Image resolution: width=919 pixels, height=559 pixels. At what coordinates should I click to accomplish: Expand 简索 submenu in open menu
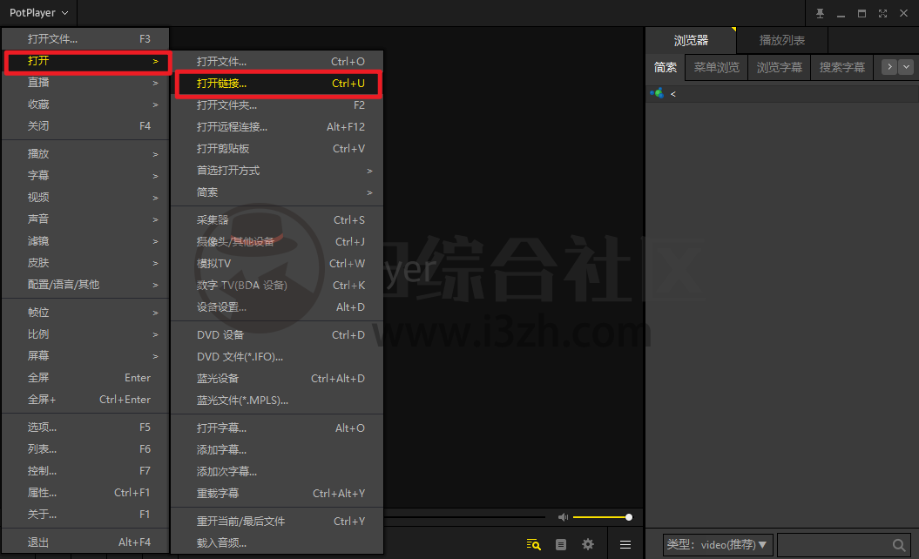[x=277, y=192]
